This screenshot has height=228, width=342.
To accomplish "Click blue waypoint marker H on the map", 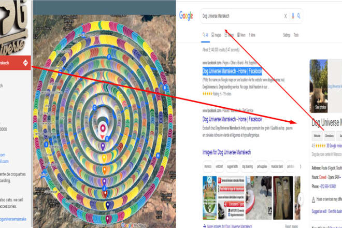I will click(158, 155).
